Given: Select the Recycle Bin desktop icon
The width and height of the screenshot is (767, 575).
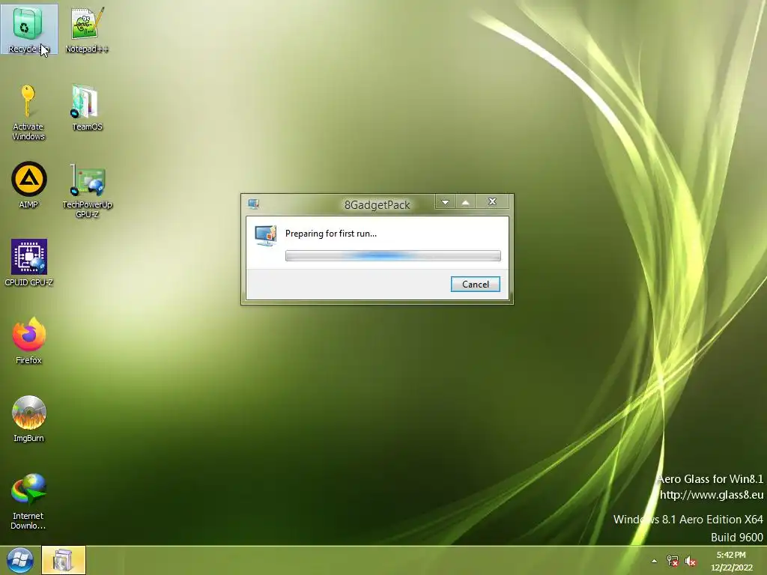Looking at the screenshot, I should click(x=29, y=29).
